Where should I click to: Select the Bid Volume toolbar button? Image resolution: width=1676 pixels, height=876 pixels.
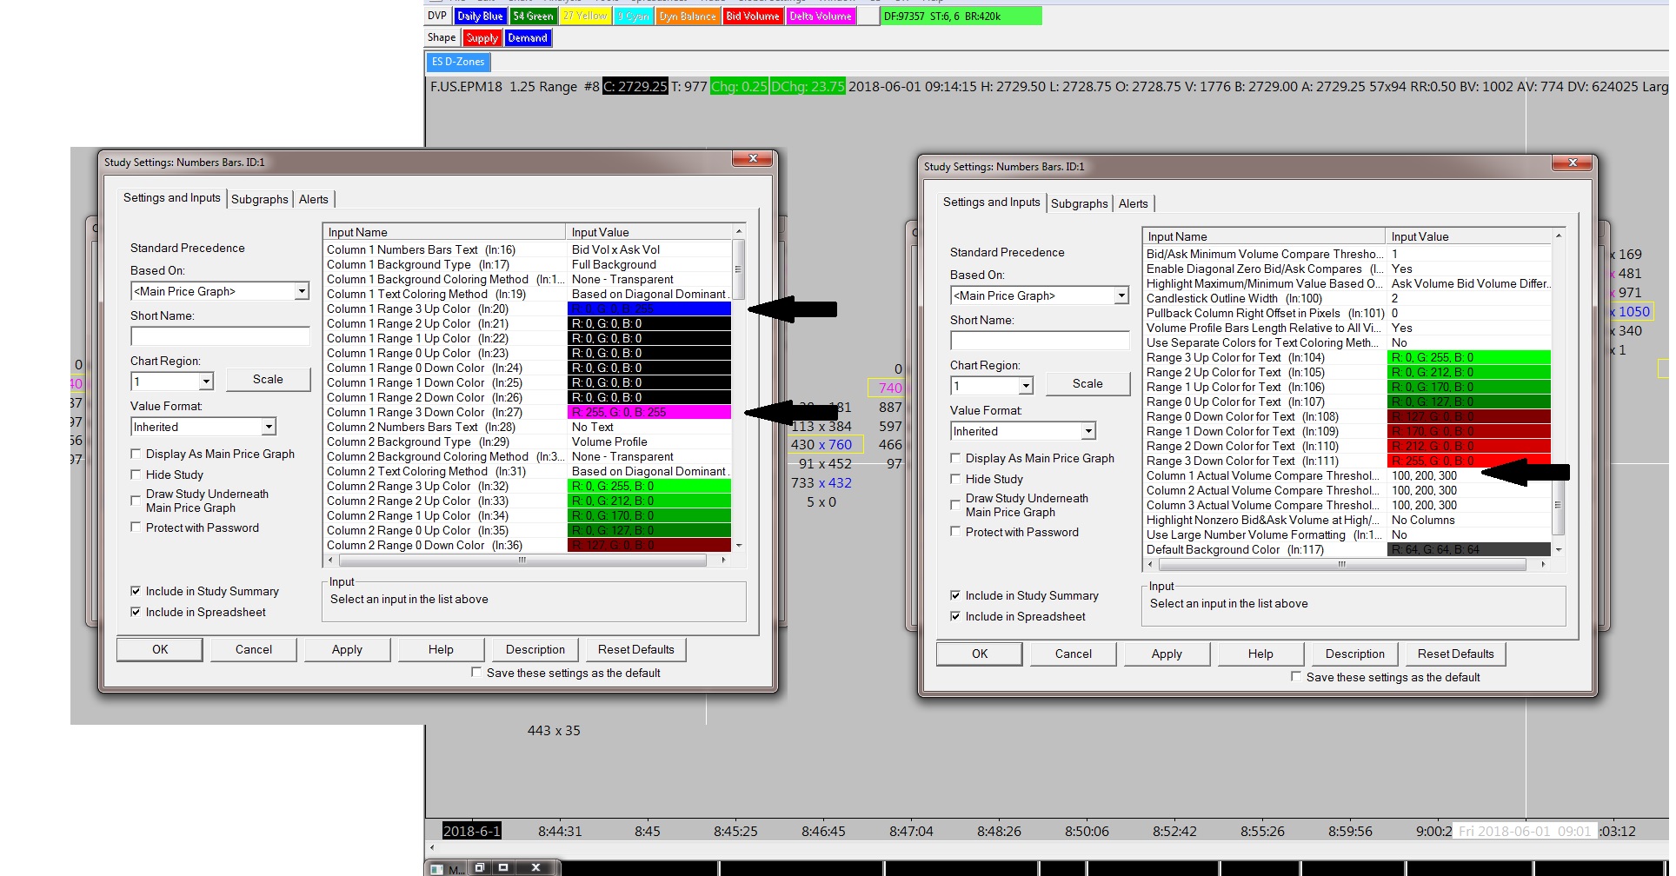752,17
